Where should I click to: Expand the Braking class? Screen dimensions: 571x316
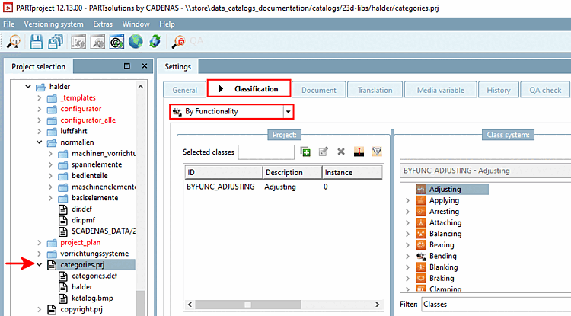[x=408, y=279]
